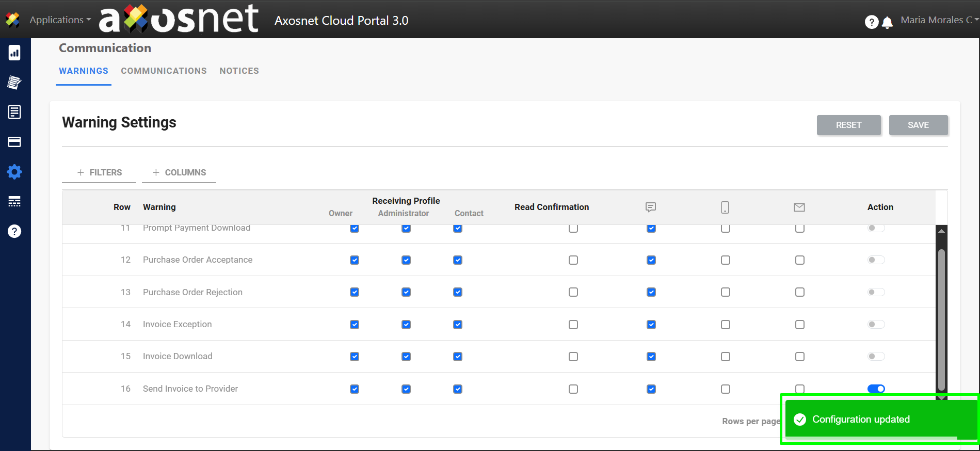Open the dashboard chart icon in sidebar
The height and width of the screenshot is (451, 980).
pos(14,53)
